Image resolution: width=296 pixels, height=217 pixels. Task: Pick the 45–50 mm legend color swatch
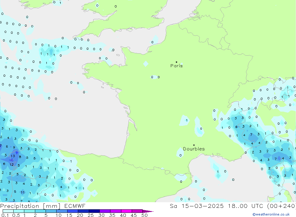(x=137, y=211)
